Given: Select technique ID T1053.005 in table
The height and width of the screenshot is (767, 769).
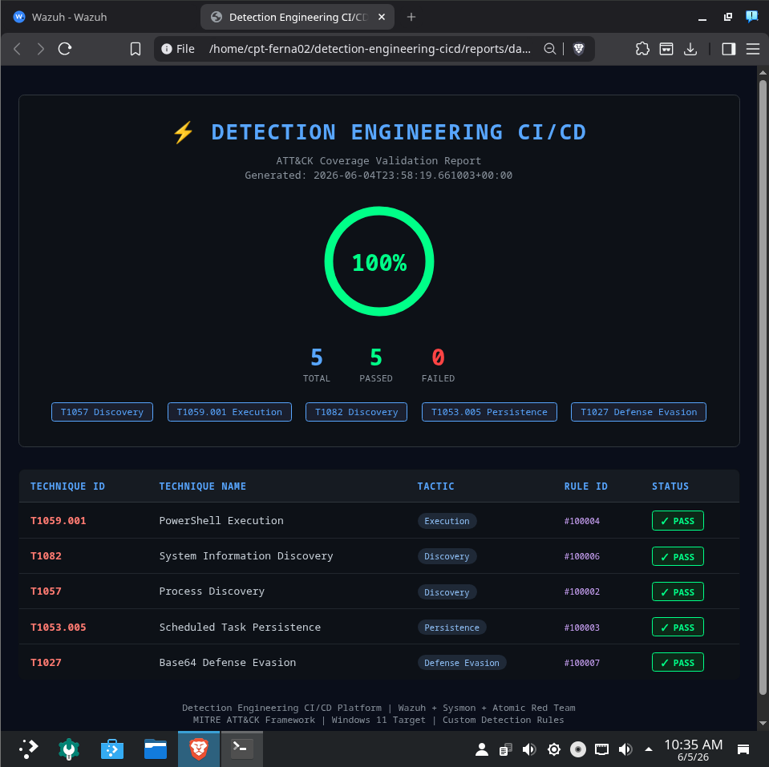Looking at the screenshot, I should pyautogui.click(x=59, y=627).
